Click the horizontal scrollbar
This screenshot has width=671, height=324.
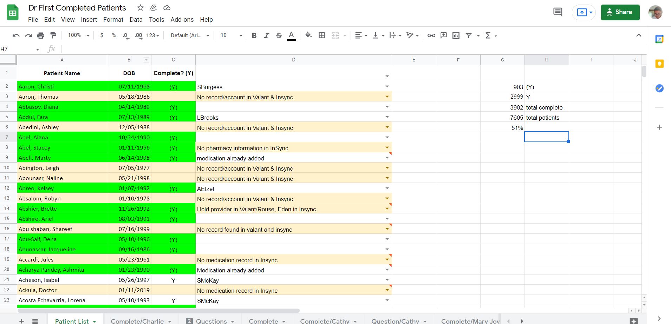[158, 311]
